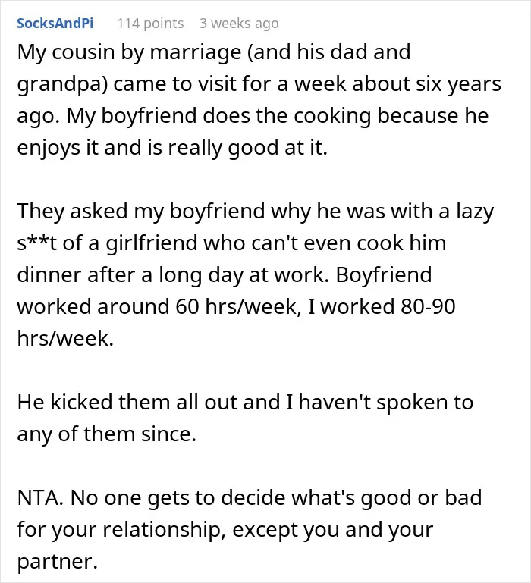Click the paragraph starting 'He kicked them all out'

point(245,418)
